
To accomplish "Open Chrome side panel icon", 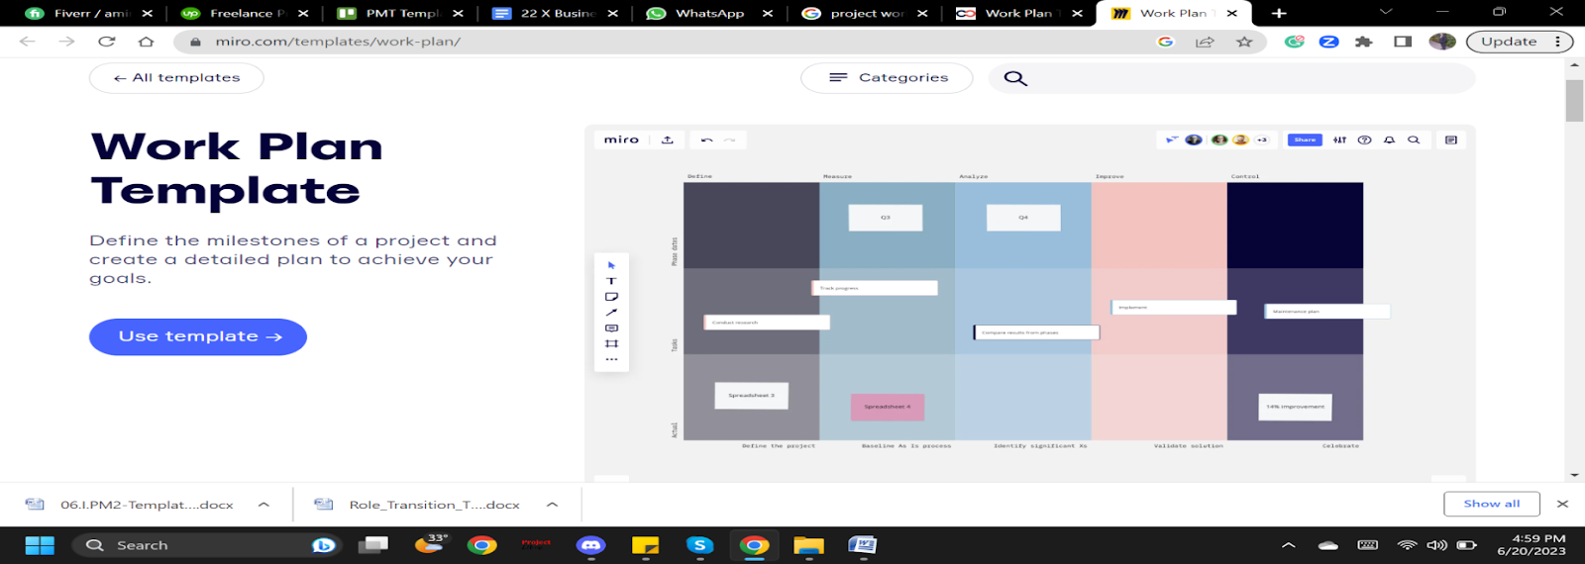I will (x=1403, y=42).
